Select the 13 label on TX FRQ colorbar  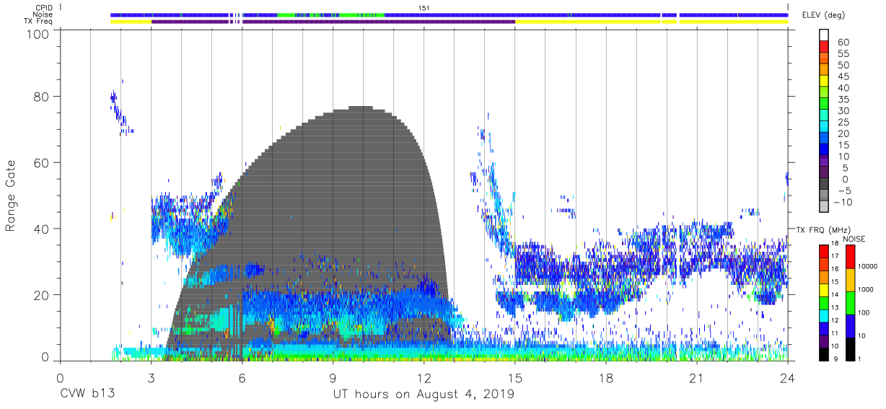pos(836,307)
